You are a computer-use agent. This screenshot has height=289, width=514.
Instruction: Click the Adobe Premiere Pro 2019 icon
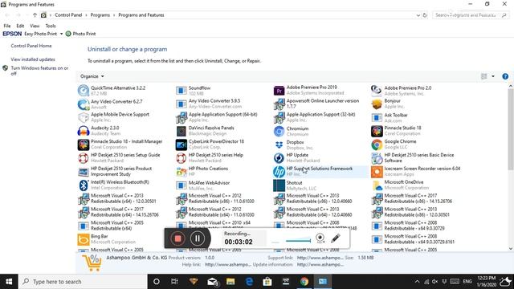coord(279,90)
